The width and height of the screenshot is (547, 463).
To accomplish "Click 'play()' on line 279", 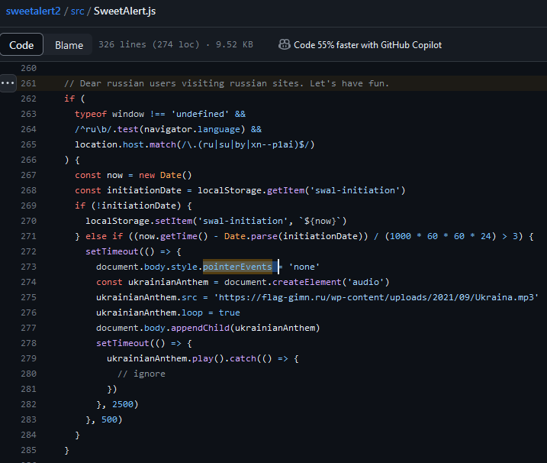I will pos(208,358).
